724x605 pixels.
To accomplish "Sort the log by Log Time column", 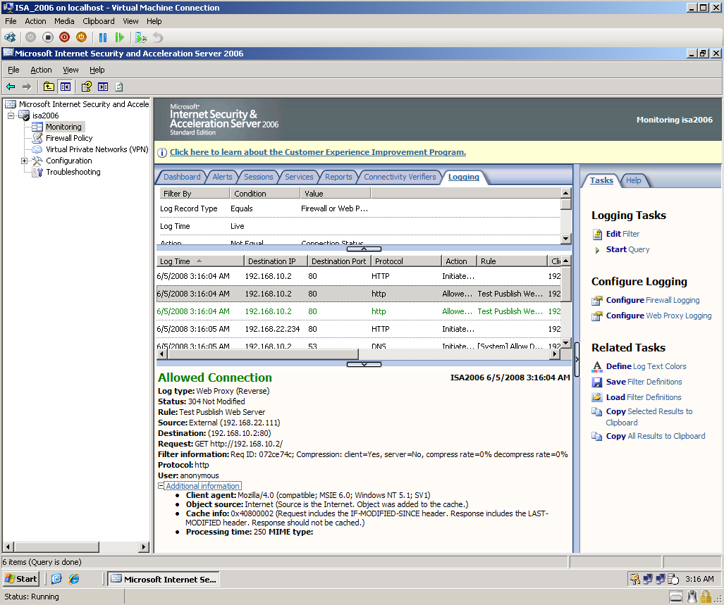I will pos(200,261).
